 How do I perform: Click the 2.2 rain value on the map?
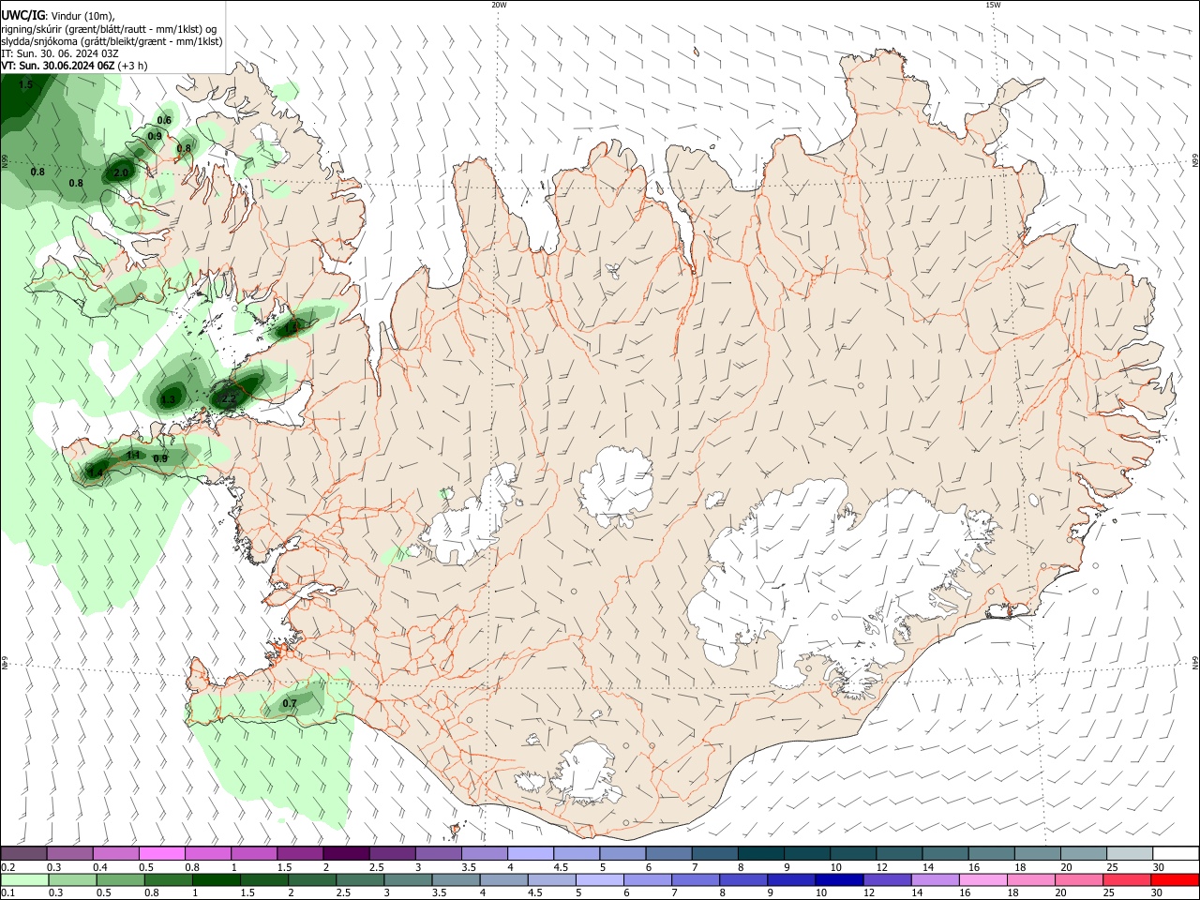click(228, 399)
